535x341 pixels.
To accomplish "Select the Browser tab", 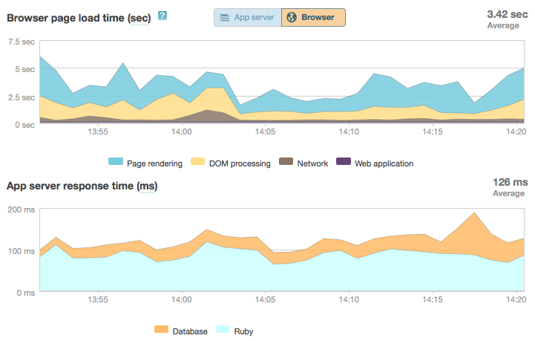I will pyautogui.click(x=313, y=17).
